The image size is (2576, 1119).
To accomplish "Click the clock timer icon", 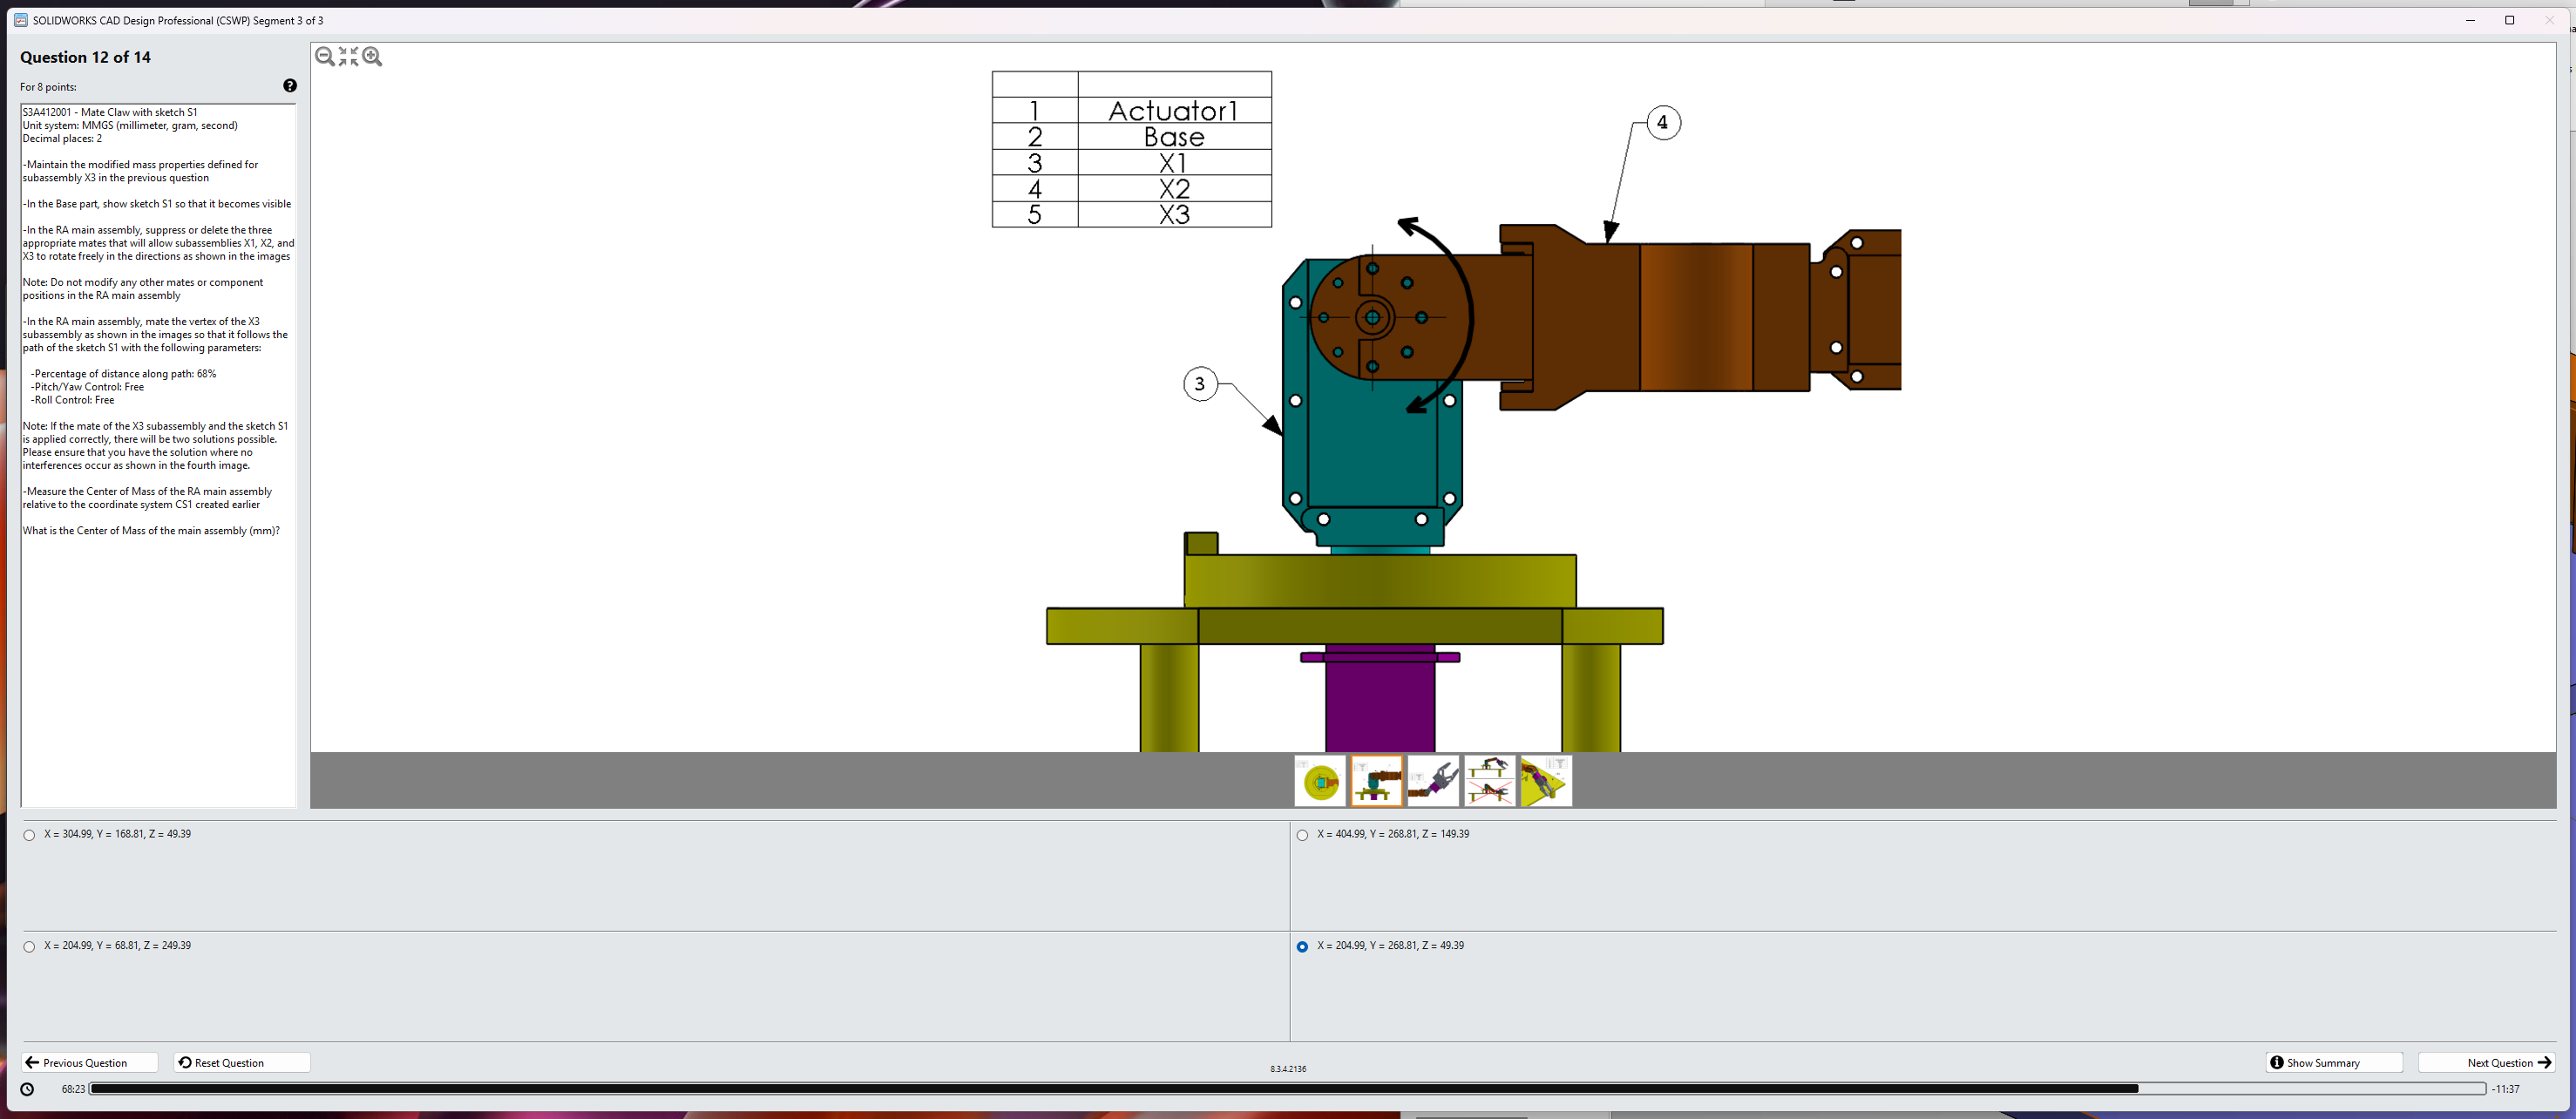I will [27, 1089].
